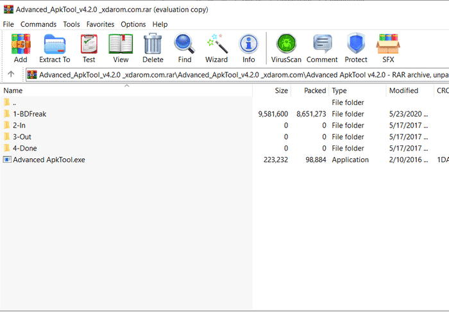The image size is (449, 312).
Task: Open the View toolbar icon
Action: tap(121, 44)
